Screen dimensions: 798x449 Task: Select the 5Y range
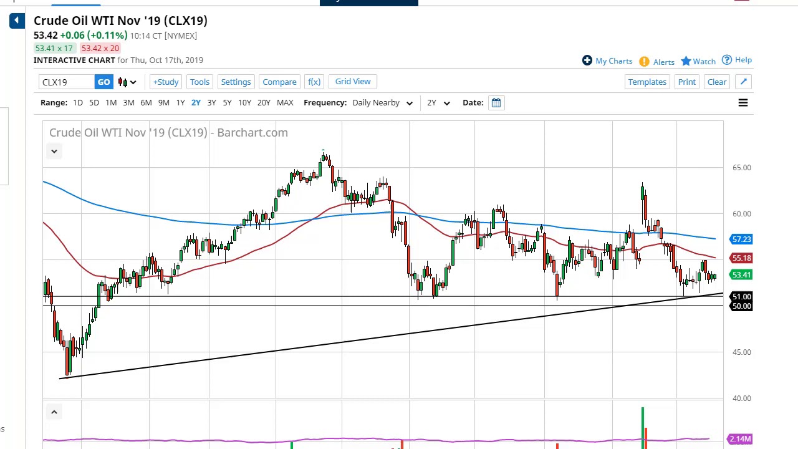227,102
